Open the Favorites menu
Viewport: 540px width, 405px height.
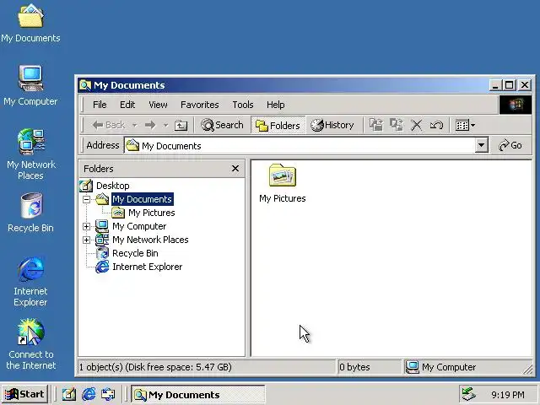[200, 105]
